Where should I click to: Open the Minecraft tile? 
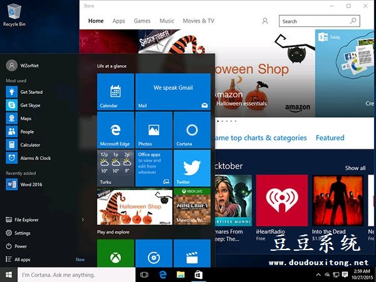(x=192, y=206)
